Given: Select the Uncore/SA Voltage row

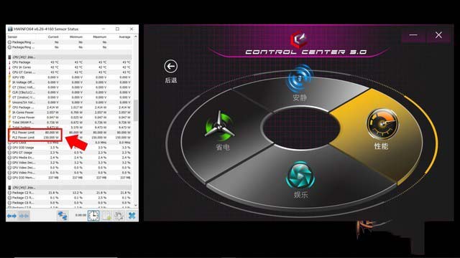Looking at the screenshot, I should [69, 102].
